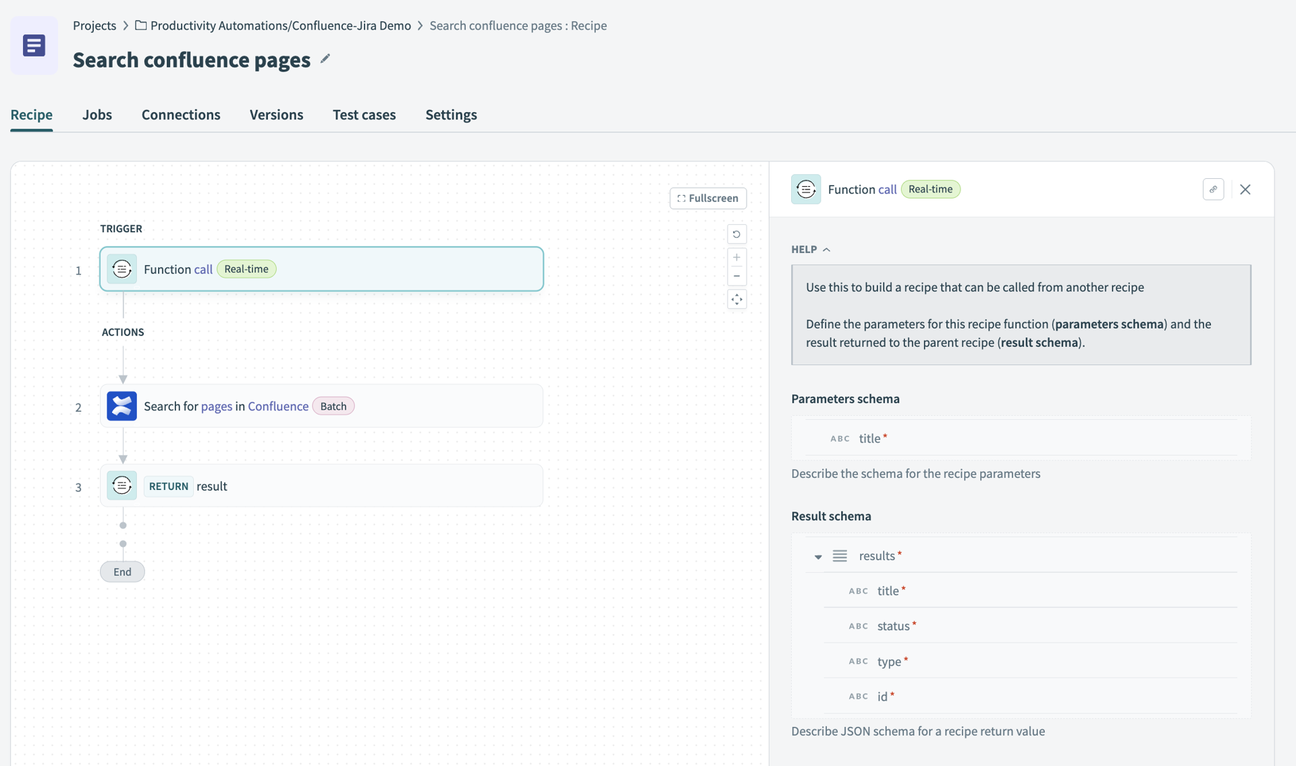This screenshot has width=1296, height=766.
Task: Click the blue recipe icon at top left
Action: [34, 46]
